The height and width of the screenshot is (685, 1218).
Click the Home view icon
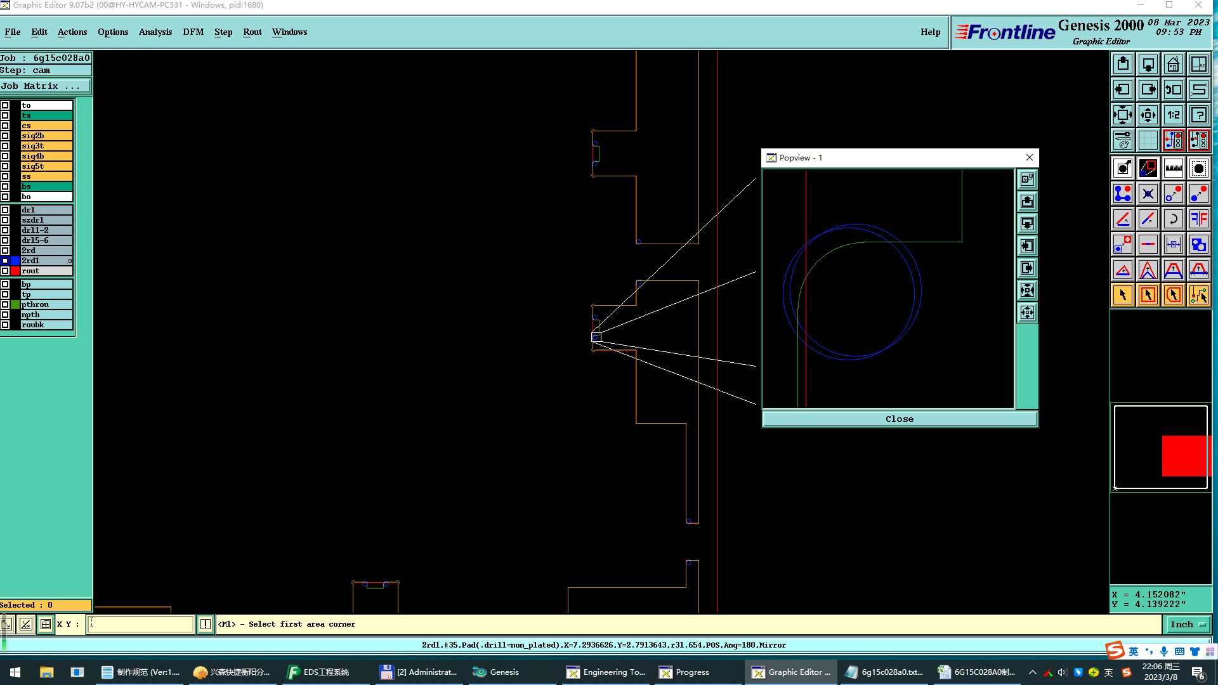1173,64
